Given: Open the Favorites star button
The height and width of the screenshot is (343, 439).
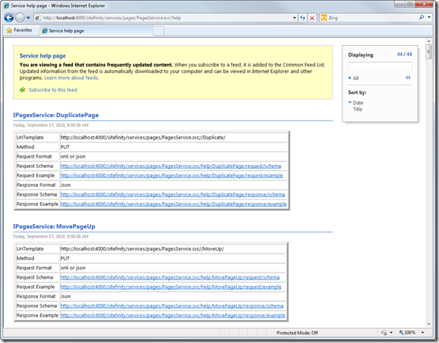Looking at the screenshot, I should pyautogui.click(x=19, y=30).
